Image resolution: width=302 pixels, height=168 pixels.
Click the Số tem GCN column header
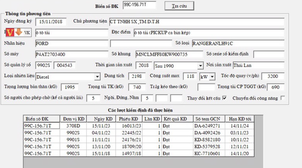tap(208, 118)
